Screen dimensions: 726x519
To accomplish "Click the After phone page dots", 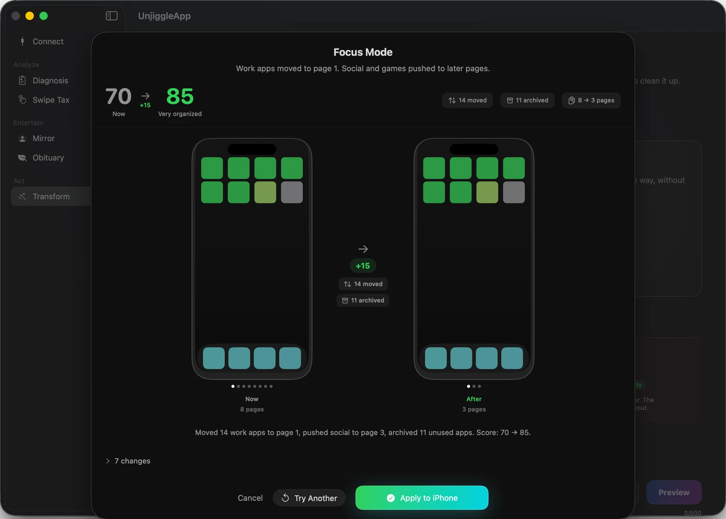I will [474, 386].
